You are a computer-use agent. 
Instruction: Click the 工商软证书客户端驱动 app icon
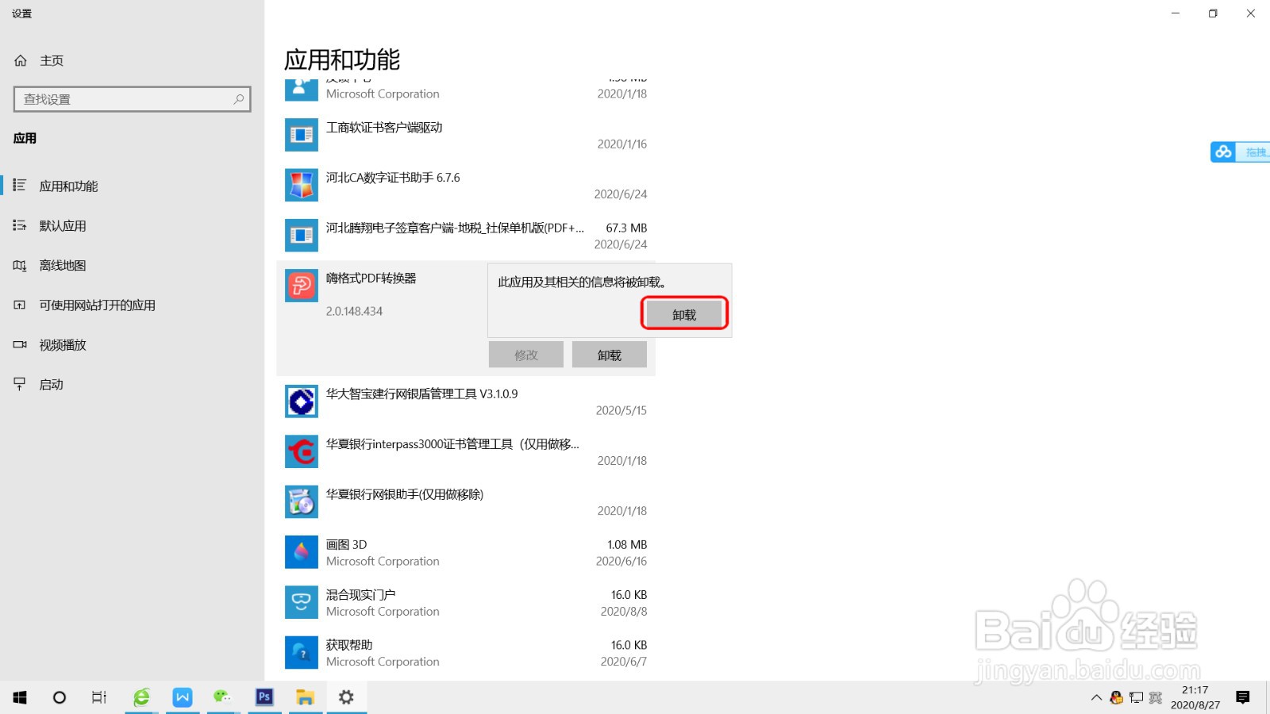point(302,135)
